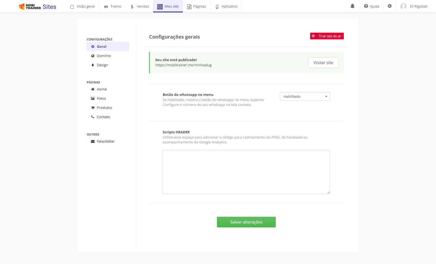Click the droplet icon next to Design
Viewport: 436px width, 264px height.
[93, 65]
